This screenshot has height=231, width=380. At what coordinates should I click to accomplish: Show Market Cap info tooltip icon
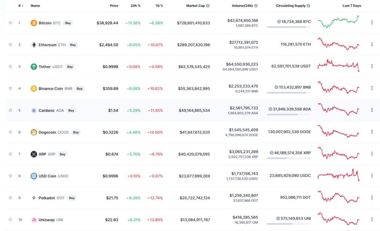coord(208,6)
